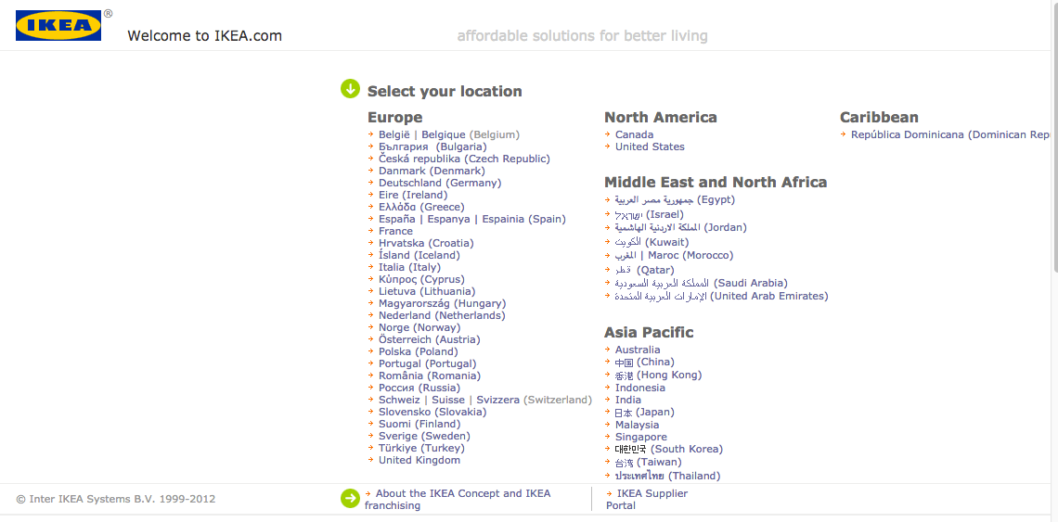
Task: Choose Malaysia
Action: tap(637, 425)
